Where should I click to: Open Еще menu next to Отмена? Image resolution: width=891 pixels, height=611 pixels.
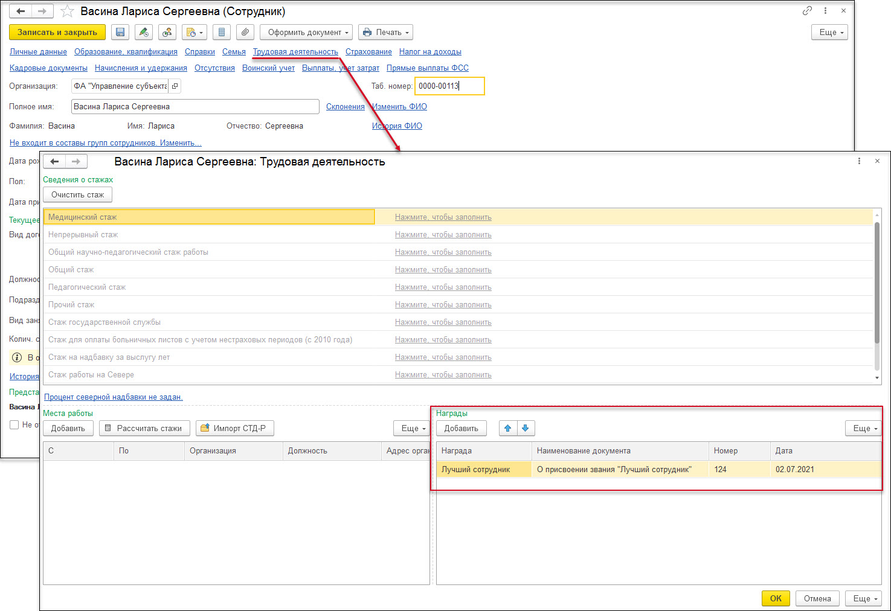pyautogui.click(x=863, y=598)
